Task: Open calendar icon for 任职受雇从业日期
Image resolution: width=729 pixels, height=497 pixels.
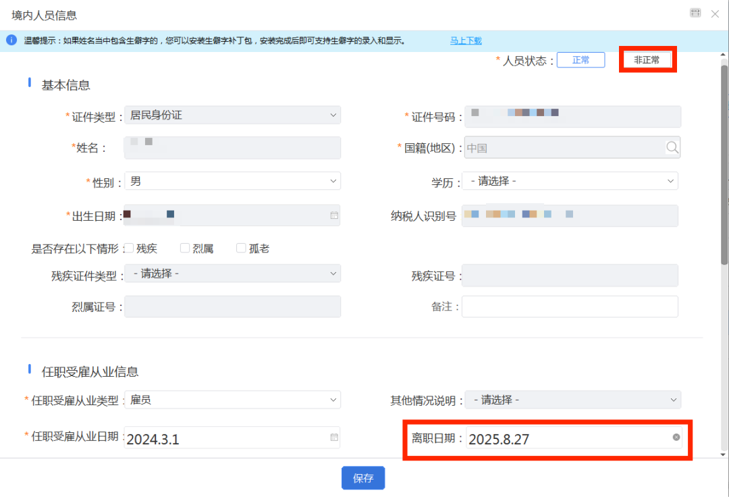Action: coord(333,438)
